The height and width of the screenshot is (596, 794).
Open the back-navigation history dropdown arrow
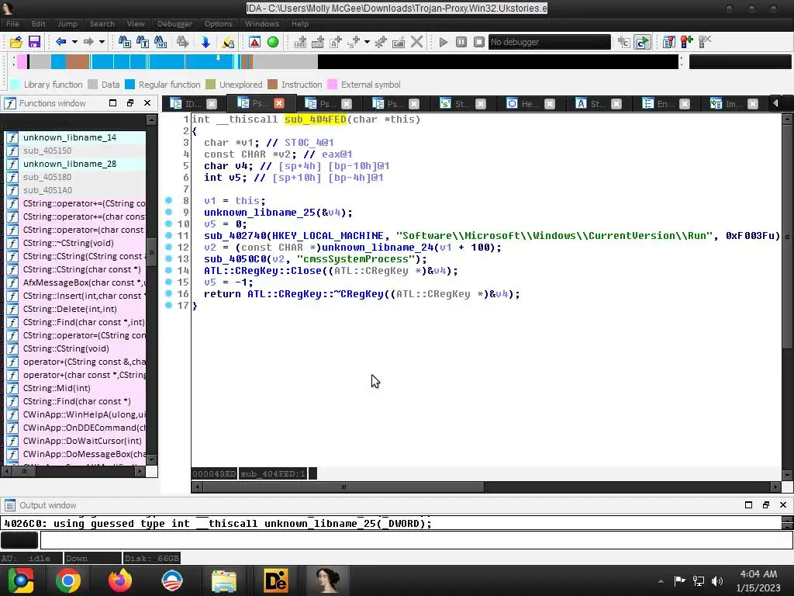[x=74, y=42]
